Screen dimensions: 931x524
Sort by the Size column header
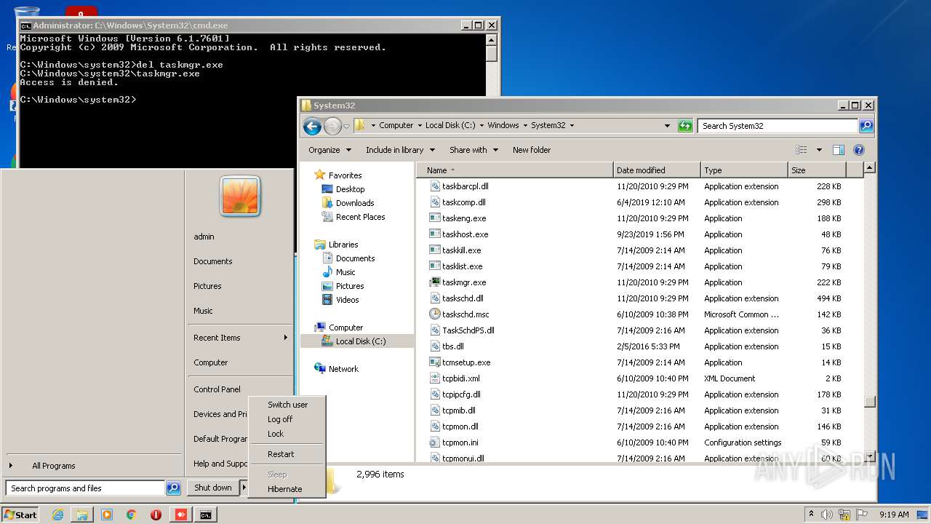click(x=817, y=170)
